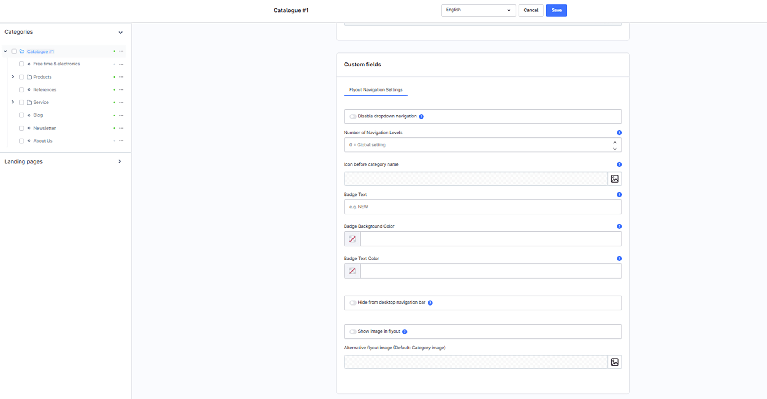Open the References category
Image resolution: width=767 pixels, height=399 pixels.
pyautogui.click(x=44, y=90)
